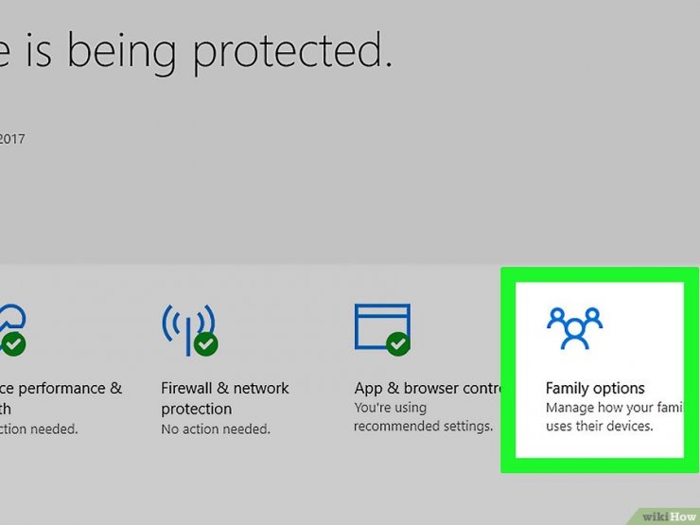Select the Family options title text

[x=595, y=388]
